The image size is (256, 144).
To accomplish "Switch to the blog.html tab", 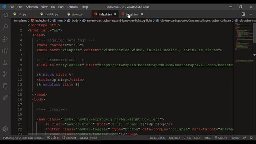I will click(132, 14).
